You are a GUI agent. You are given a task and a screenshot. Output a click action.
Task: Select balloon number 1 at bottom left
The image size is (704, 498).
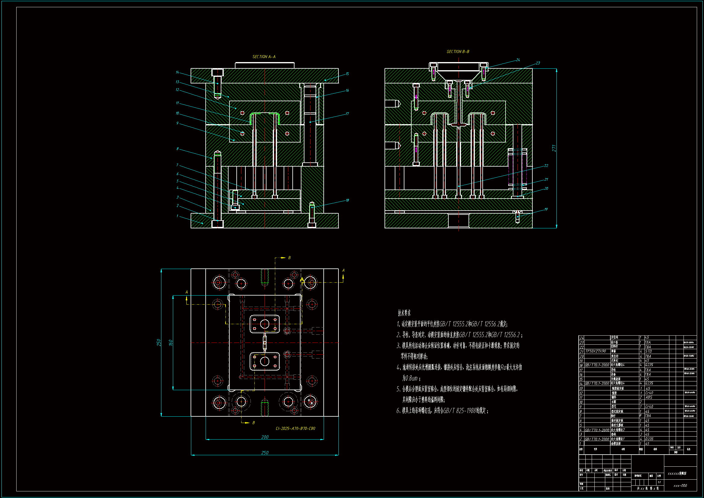[x=177, y=216]
